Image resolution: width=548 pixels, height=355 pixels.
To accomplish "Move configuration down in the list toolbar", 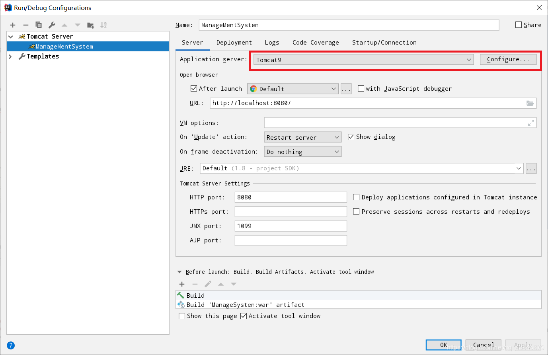I will 78,25.
